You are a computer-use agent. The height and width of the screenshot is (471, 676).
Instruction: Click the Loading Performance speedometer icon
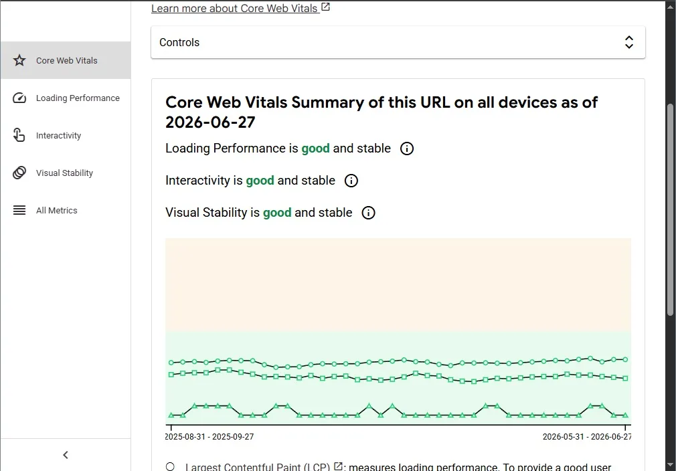coord(19,98)
